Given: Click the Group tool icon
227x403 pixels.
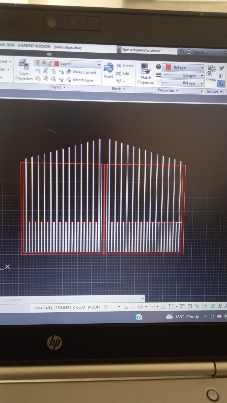Looking at the screenshot, I should tap(211, 73).
